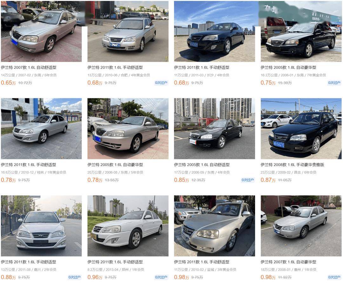Open the 0.65万 silver Elantra 2007 photo
The height and width of the screenshot is (283, 343).
coord(41,31)
